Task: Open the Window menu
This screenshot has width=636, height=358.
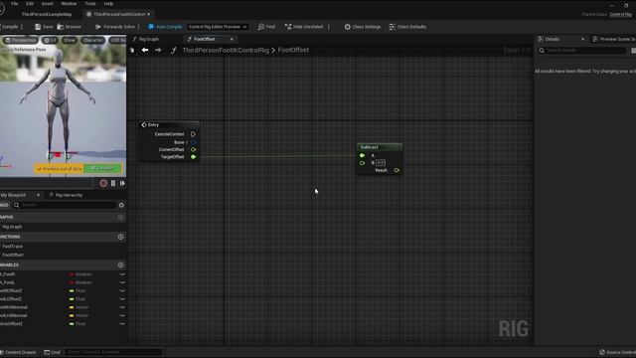Action: [69, 4]
